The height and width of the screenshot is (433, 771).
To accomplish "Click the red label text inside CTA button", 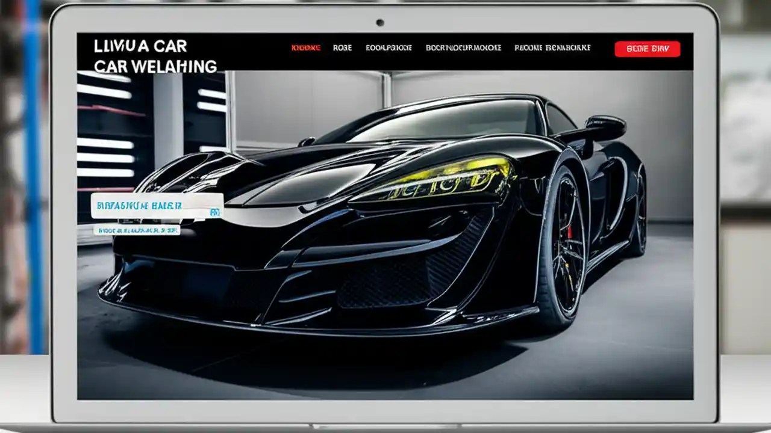I will tap(647, 49).
